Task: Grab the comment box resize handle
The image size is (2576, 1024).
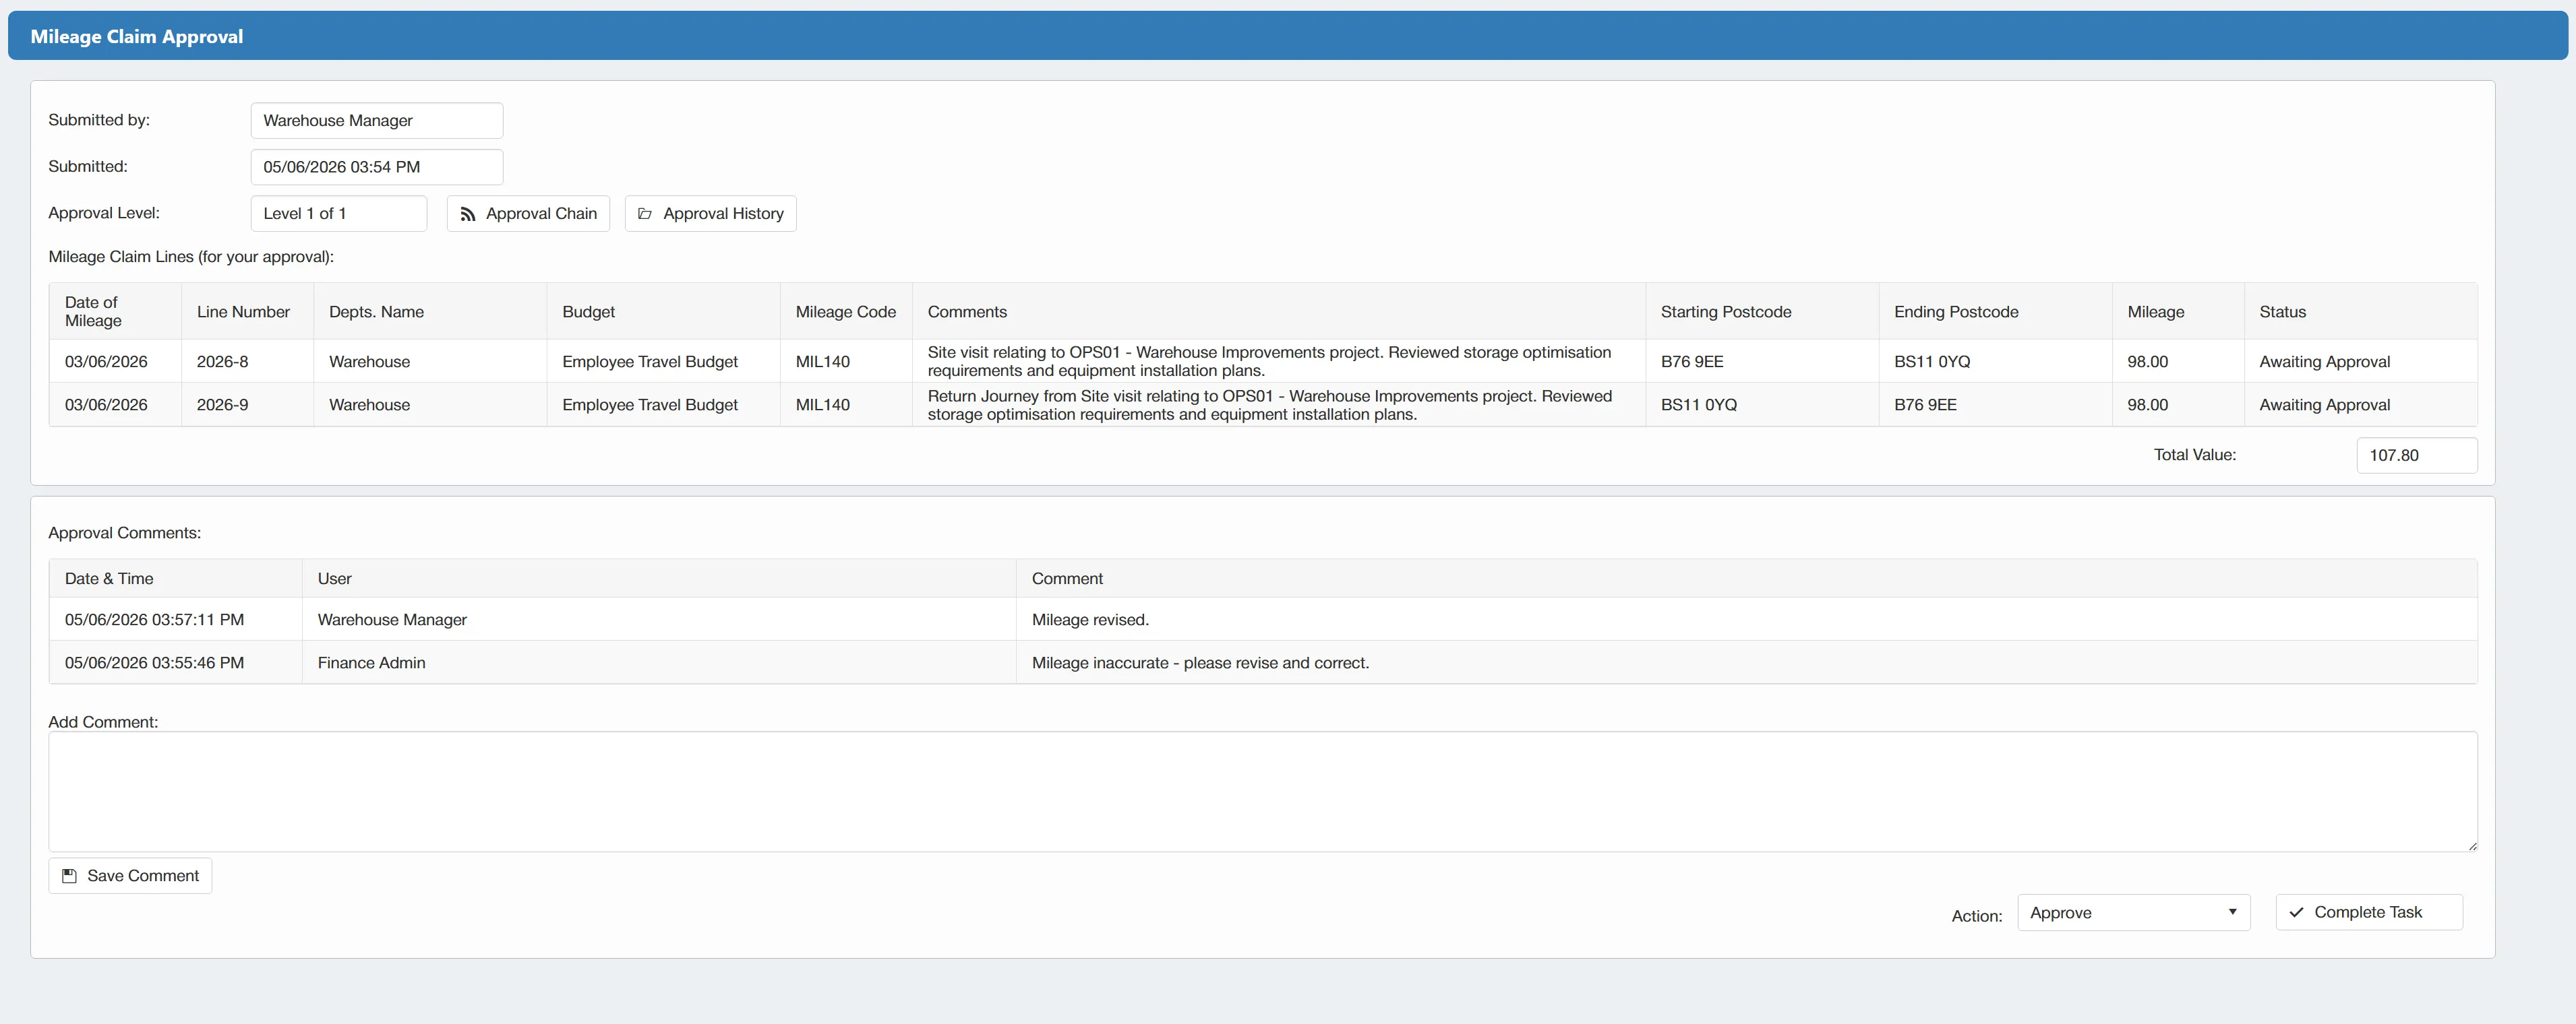Action: pos(2472,846)
